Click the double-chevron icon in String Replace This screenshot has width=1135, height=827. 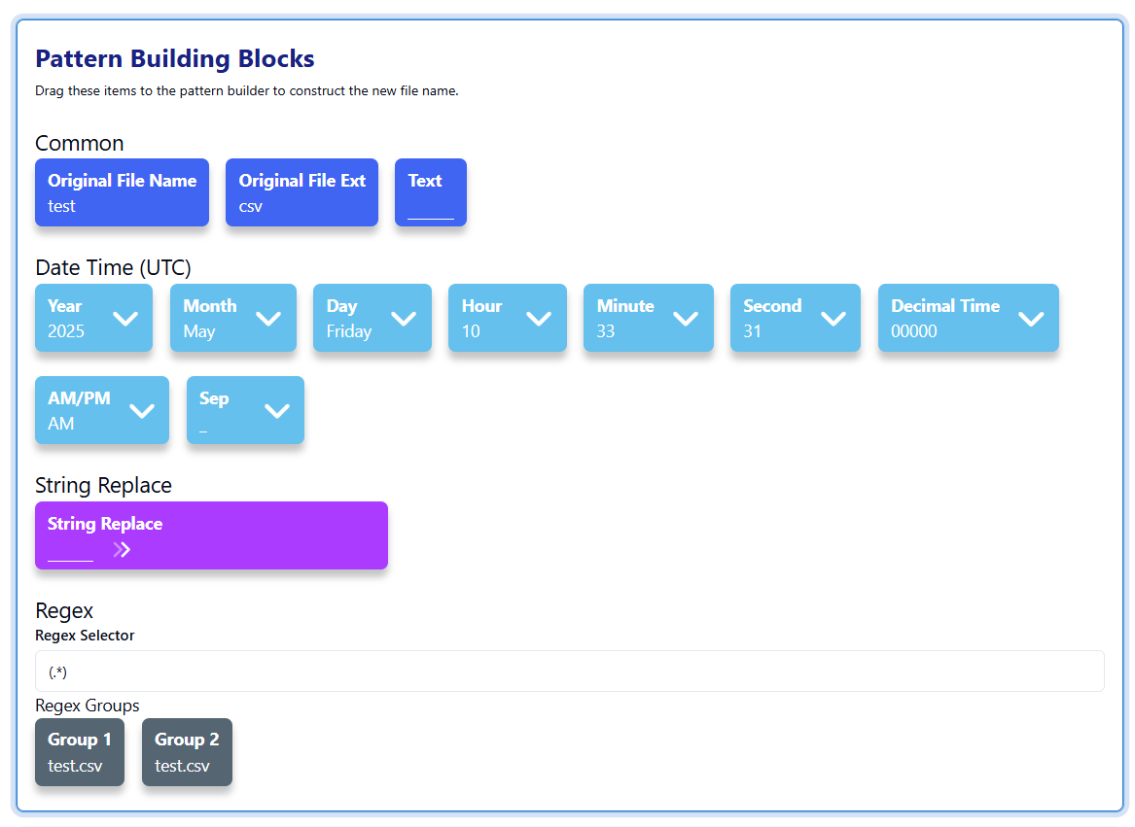coord(122,550)
